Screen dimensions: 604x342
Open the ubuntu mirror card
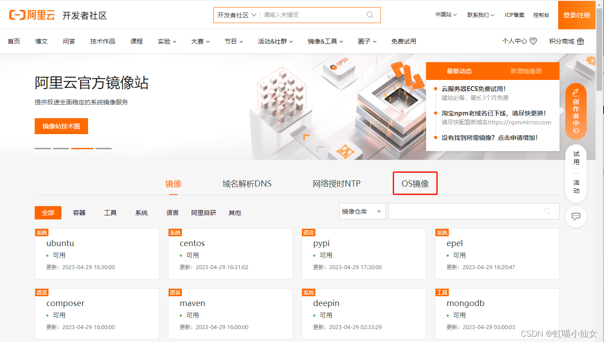pos(97,254)
